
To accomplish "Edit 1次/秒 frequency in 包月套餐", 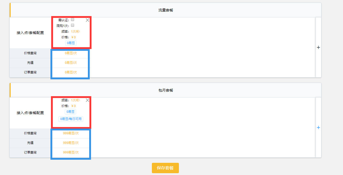I will pyautogui.click(x=75, y=100).
